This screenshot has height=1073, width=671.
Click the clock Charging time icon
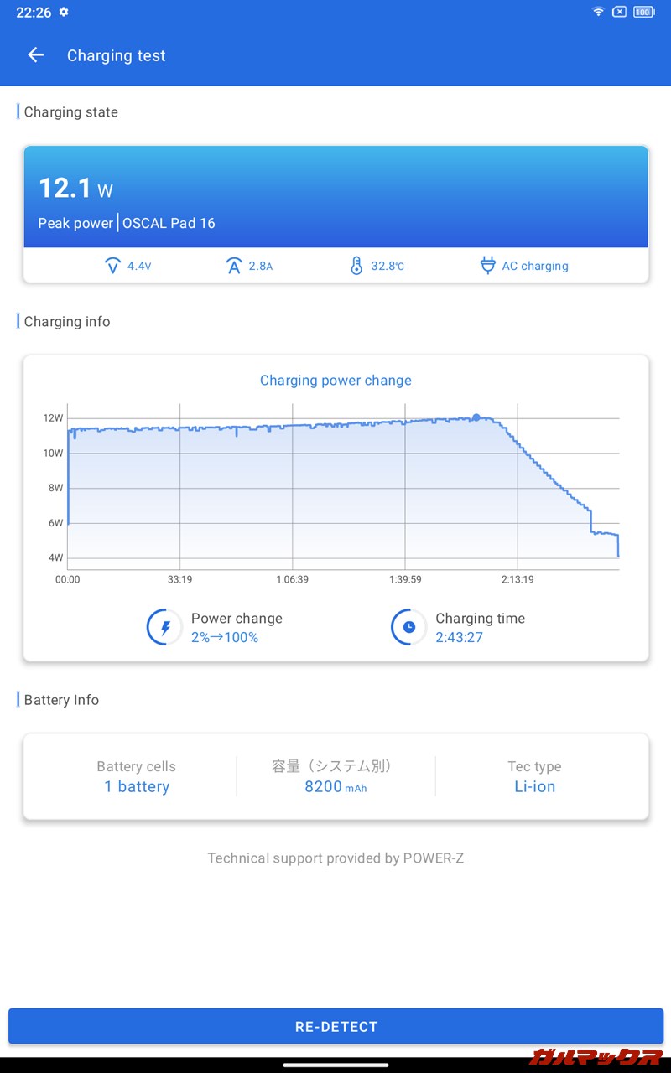[408, 627]
